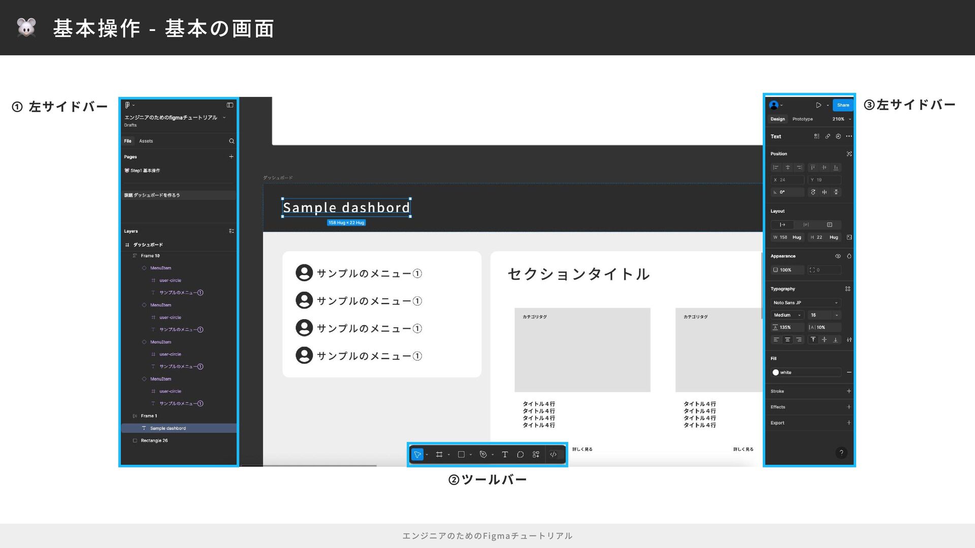Add a stroke with plus icon
The image size is (975, 548).
tap(849, 391)
